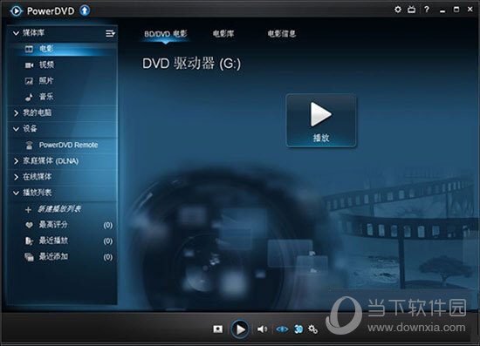Click the camcorder icon beside 视频
Image resolution: width=480 pixels, height=346 pixels.
[29, 65]
